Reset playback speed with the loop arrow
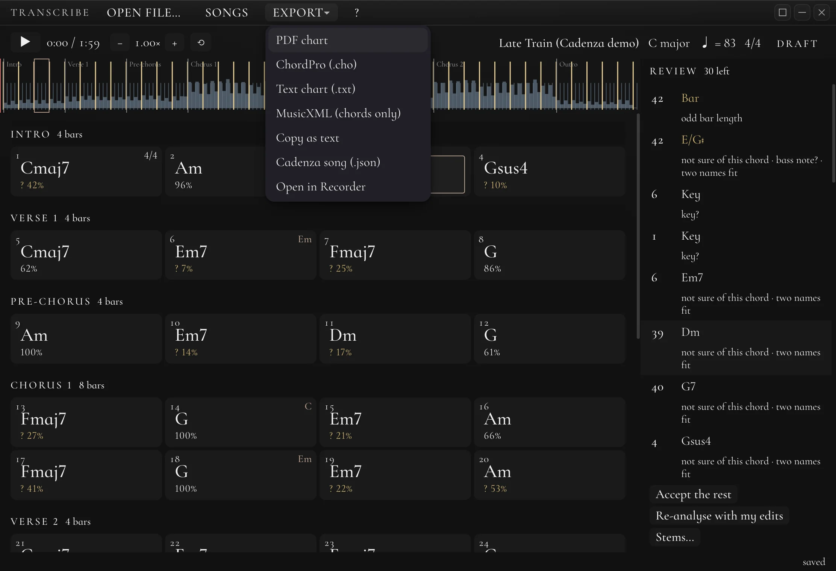This screenshot has width=836, height=571. tap(201, 43)
